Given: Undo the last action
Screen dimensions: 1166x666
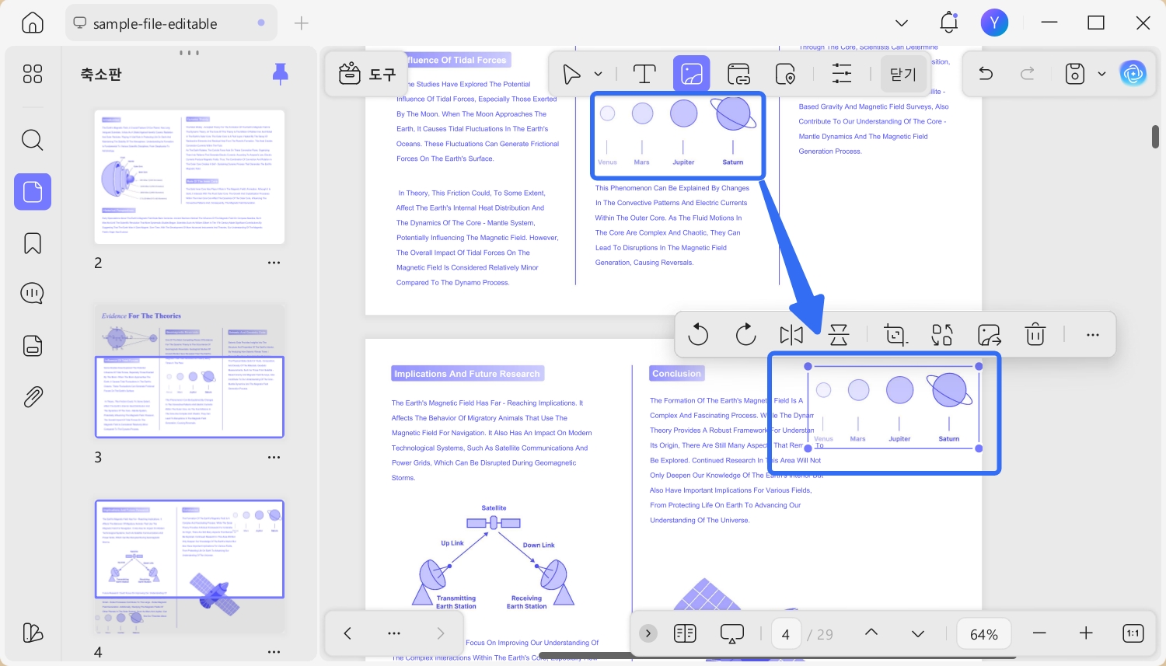Looking at the screenshot, I should pyautogui.click(x=986, y=74).
